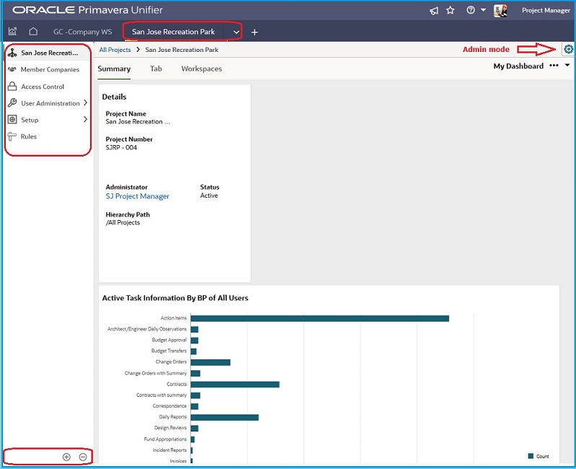Open Setup in sidebar

tap(30, 120)
